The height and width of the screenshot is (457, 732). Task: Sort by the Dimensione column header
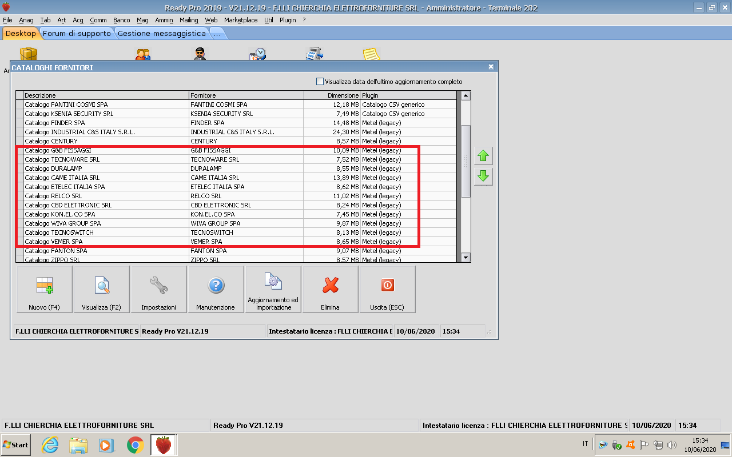[332, 95]
